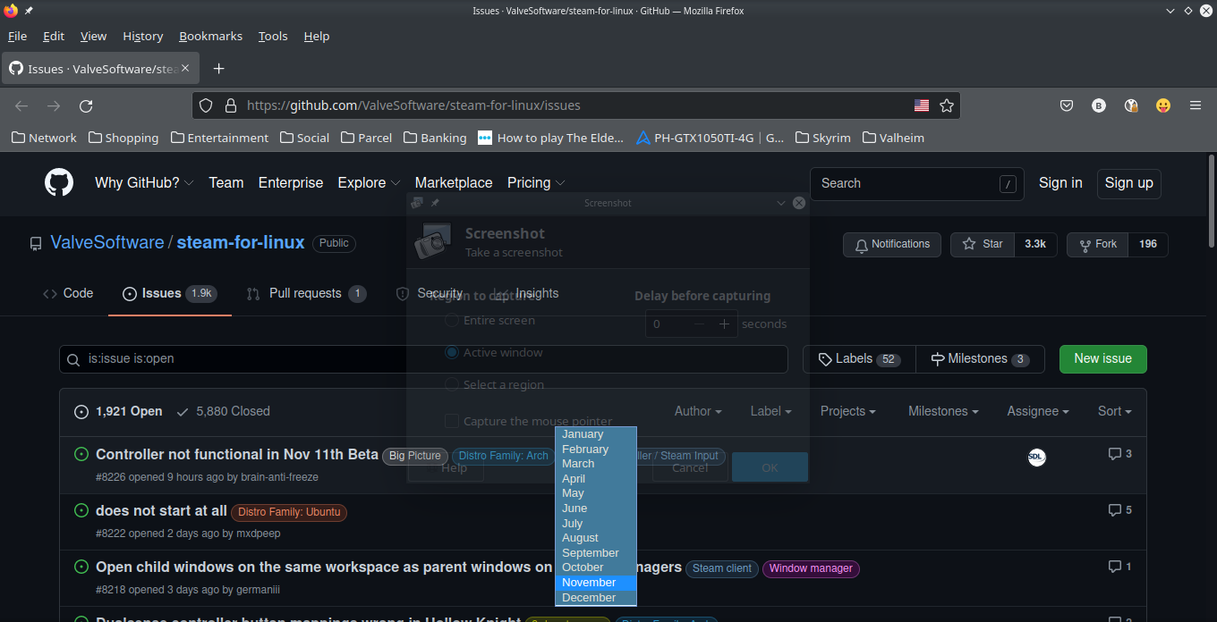Click the green New issue button
1217x622 pixels.
click(x=1102, y=358)
